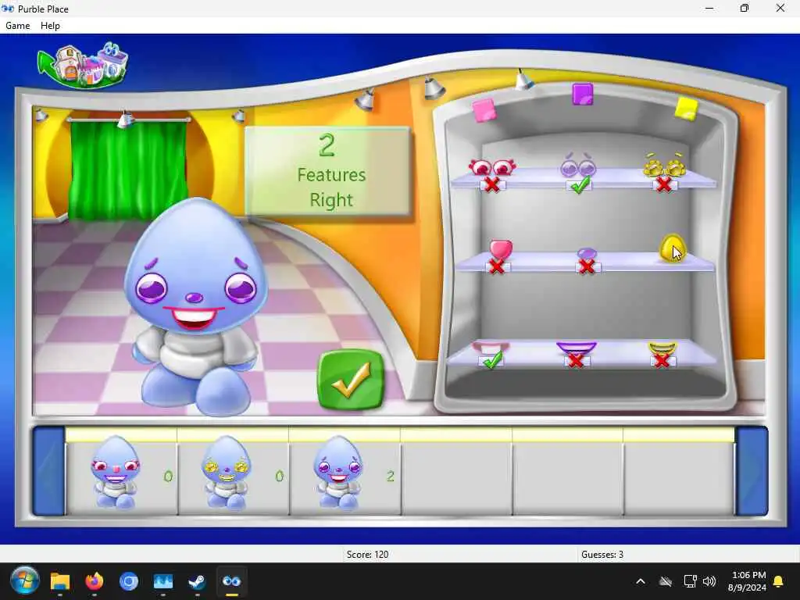Select the pink mouth on bottom shelf
This screenshot has width=800, height=600.
[x=491, y=348]
